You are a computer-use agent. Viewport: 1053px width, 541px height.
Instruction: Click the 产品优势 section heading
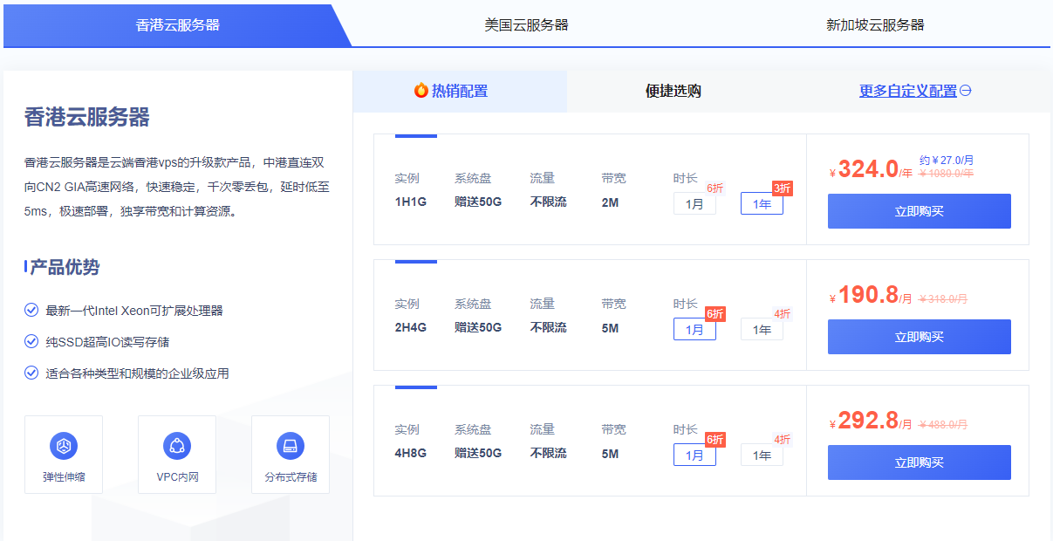coord(65,267)
